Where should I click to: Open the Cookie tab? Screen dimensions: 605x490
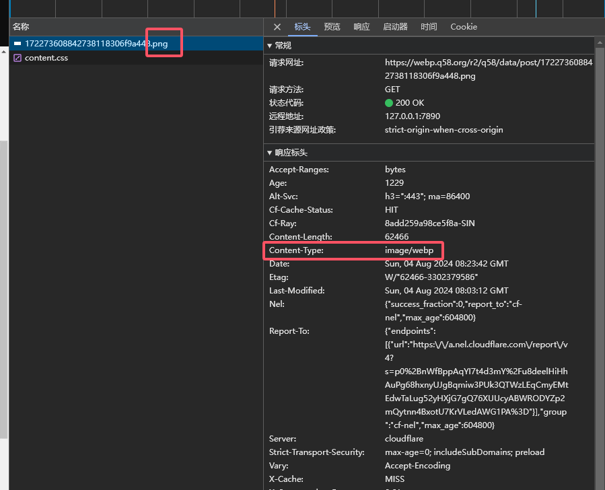pyautogui.click(x=464, y=27)
